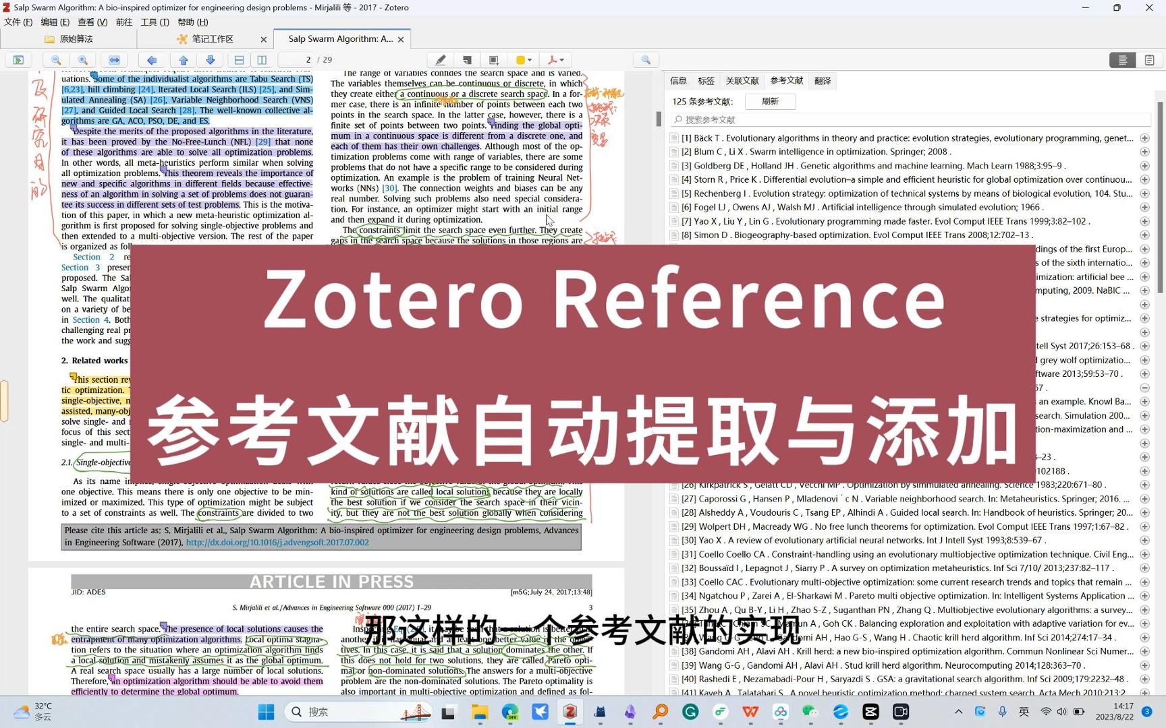Open the 关联文献 tab
Viewport: 1166px width, 728px height.
click(742, 81)
